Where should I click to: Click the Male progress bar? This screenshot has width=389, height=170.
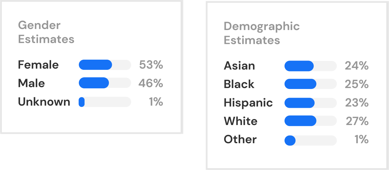point(105,83)
